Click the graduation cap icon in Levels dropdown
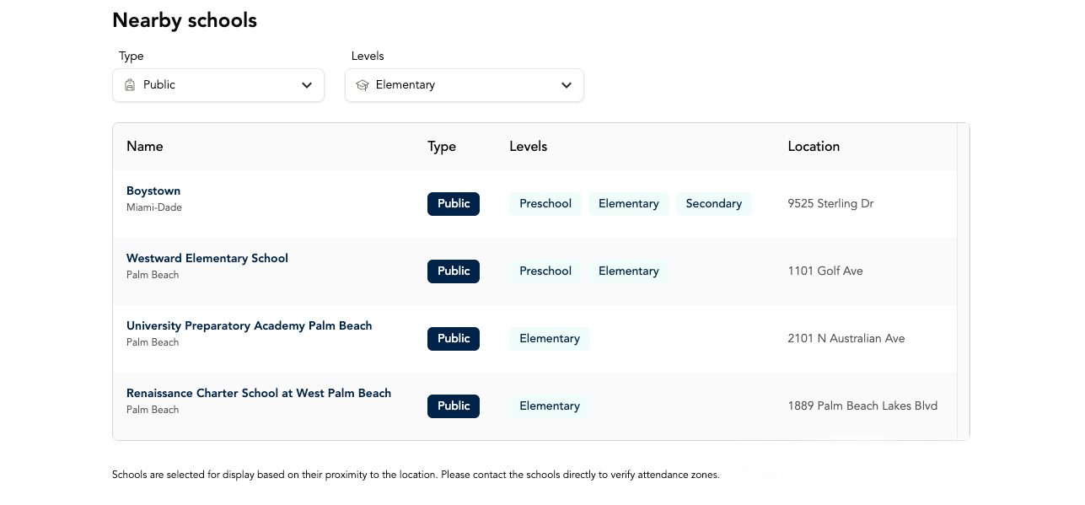1085x505 pixels. click(363, 85)
